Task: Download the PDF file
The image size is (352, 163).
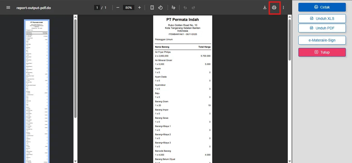Action: click(265, 8)
